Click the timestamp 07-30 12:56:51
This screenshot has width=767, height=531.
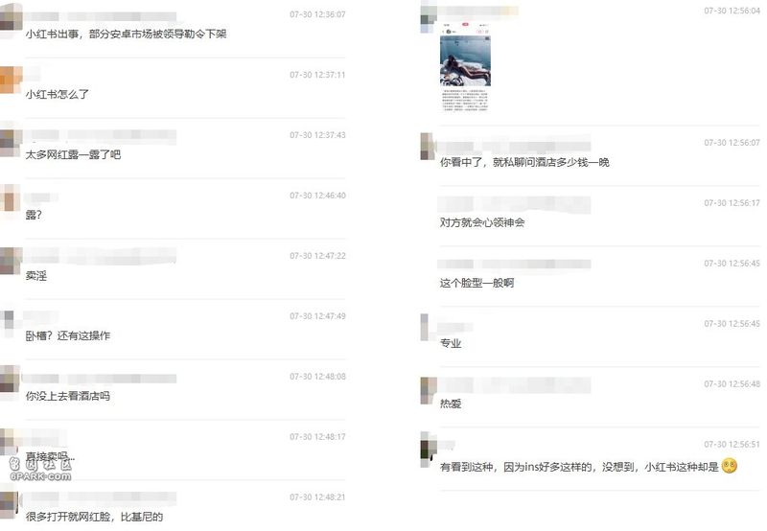click(732, 444)
